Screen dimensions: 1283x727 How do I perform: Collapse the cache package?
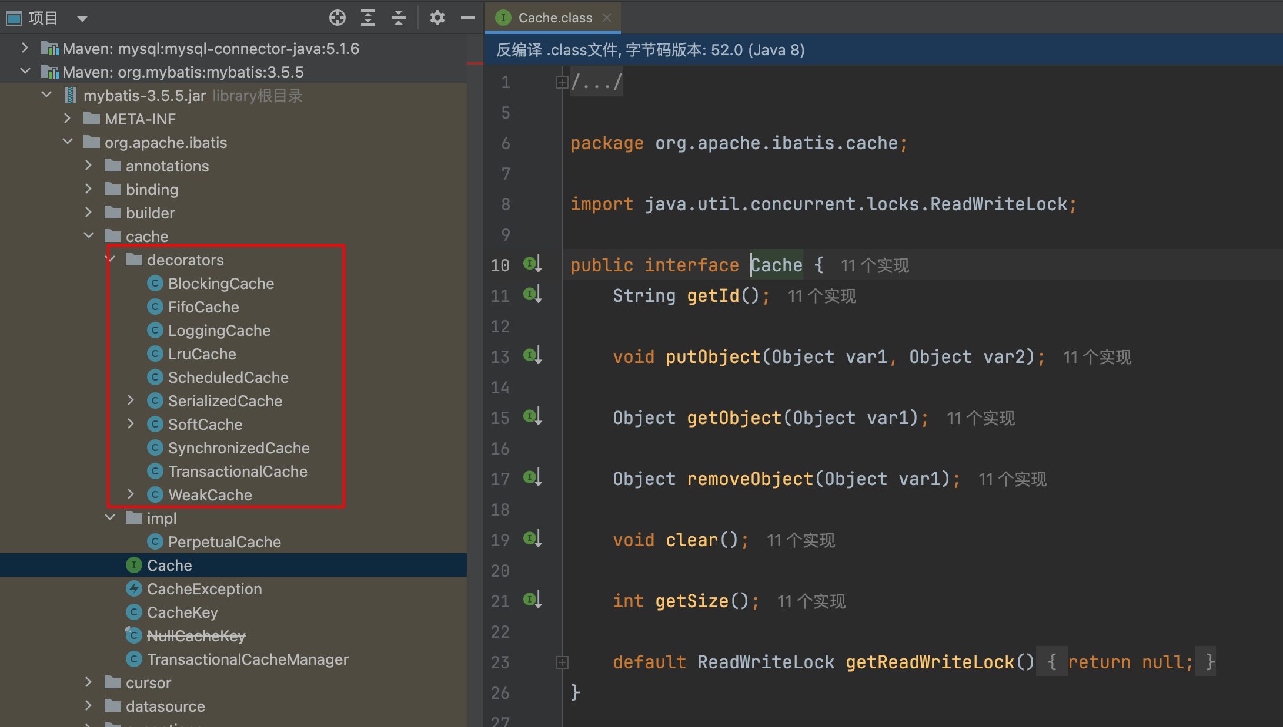tap(89, 235)
